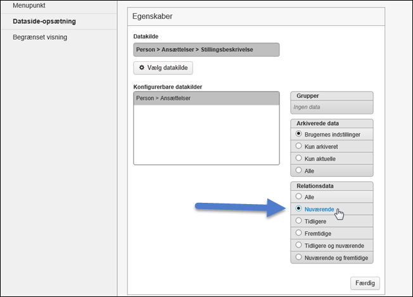Click the Vælg datakilde button
This screenshot has height=297, width=413.
[163, 67]
